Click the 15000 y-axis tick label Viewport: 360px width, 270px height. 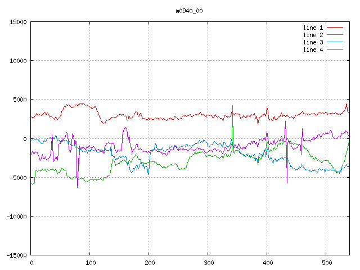[x=18, y=22]
